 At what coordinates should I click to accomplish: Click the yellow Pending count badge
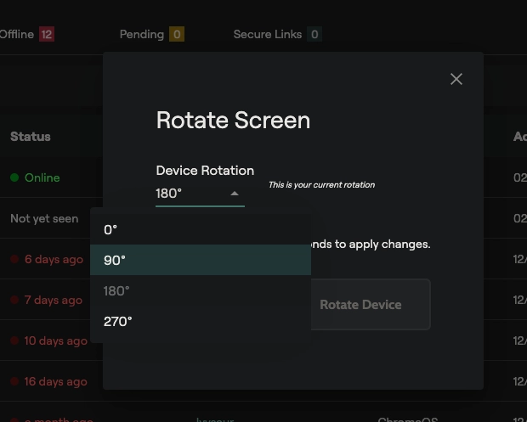(177, 35)
